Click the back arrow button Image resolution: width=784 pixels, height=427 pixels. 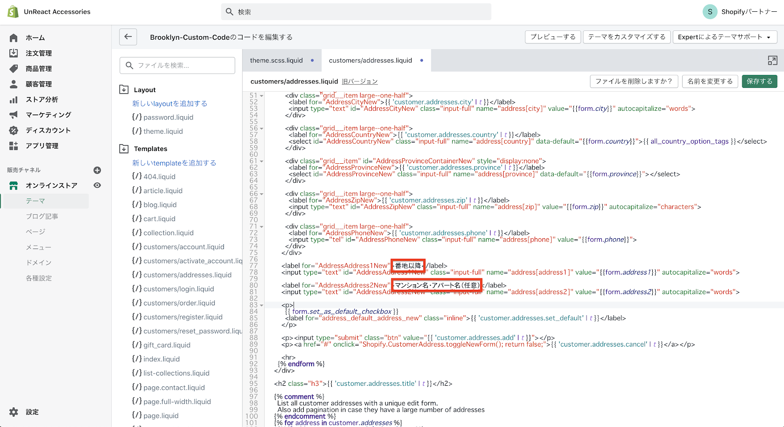coord(128,37)
